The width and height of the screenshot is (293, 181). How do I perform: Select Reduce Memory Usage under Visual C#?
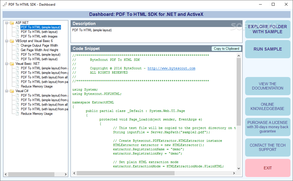tap(37, 114)
